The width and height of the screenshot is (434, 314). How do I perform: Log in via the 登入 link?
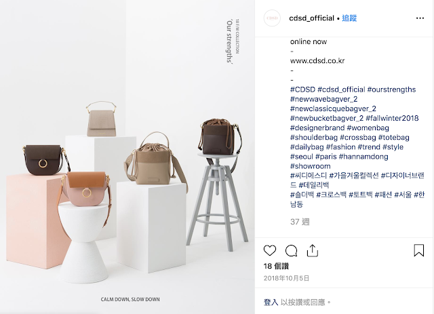click(271, 302)
